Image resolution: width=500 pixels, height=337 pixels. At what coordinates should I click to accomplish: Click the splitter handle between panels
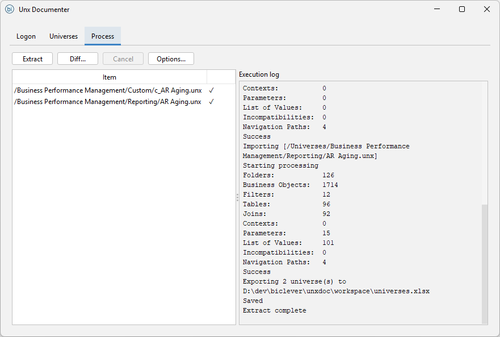pos(237,197)
